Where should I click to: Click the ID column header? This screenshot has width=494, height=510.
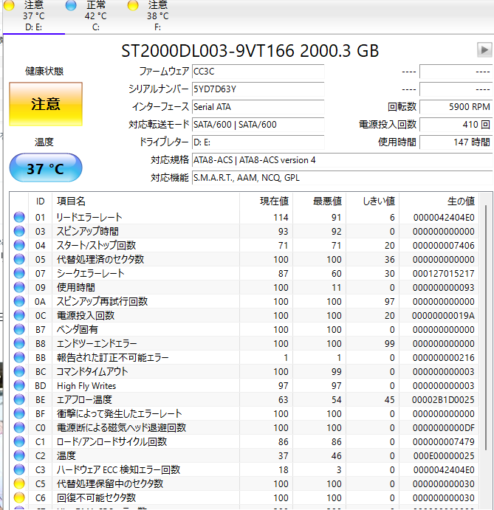point(40,201)
